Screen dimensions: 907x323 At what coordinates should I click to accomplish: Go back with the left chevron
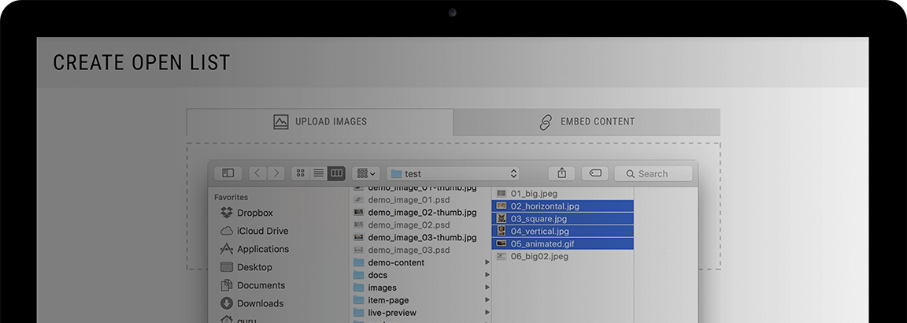(257, 173)
